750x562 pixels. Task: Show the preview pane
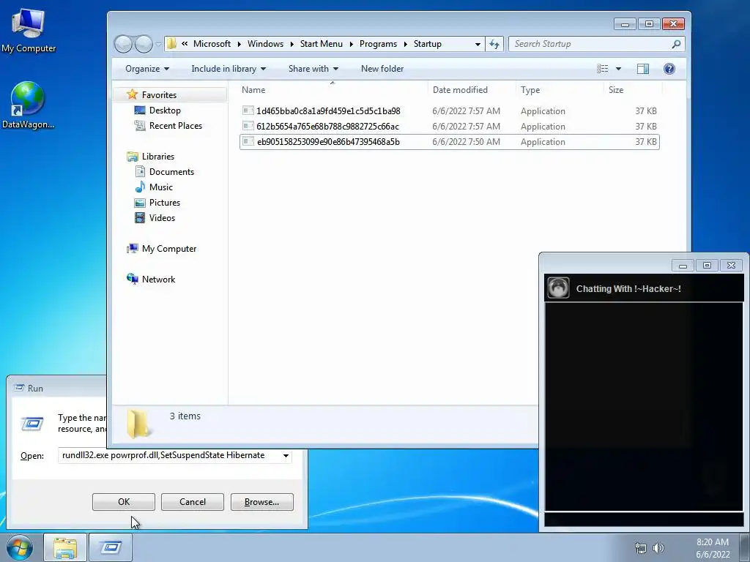(x=643, y=69)
